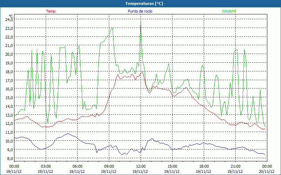
Task: Click the 19/11/12 date under 18:00
Action: (203, 171)
